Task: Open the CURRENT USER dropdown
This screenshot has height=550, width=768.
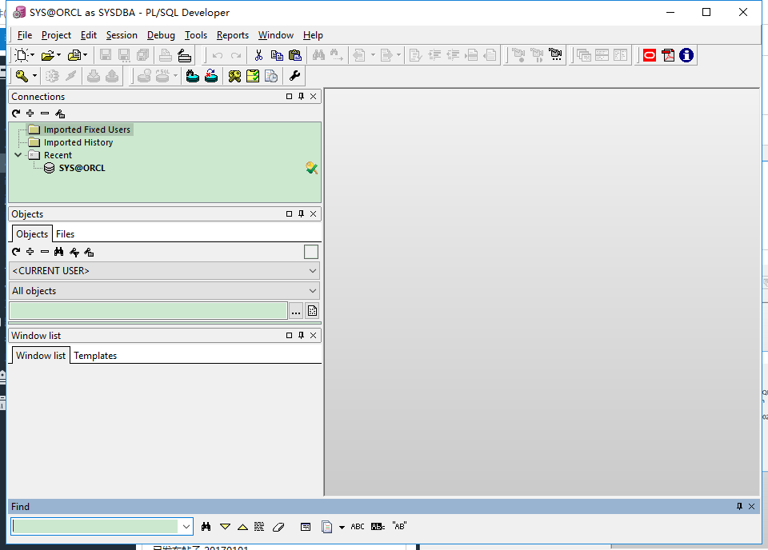Action: (313, 270)
